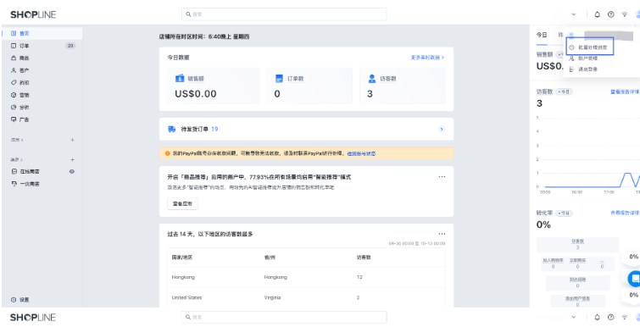The width and height of the screenshot is (640, 327).
Task: Open 查看报告详情 link beside 访客数
Action: click(625, 91)
